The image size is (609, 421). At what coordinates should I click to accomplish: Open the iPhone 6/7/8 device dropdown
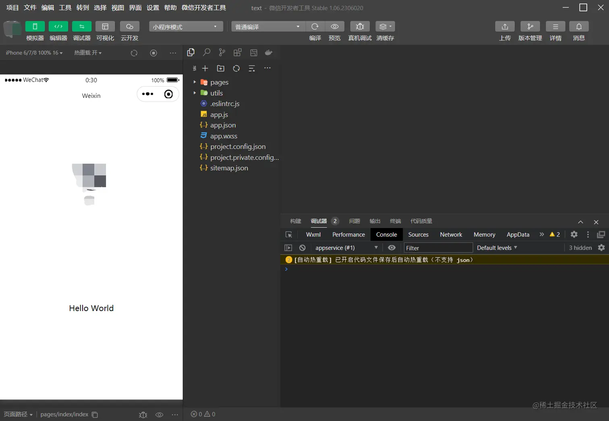(x=34, y=53)
